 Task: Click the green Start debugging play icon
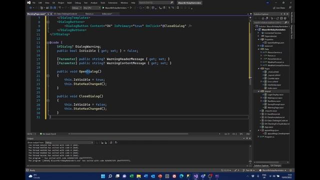tap(103, 8)
